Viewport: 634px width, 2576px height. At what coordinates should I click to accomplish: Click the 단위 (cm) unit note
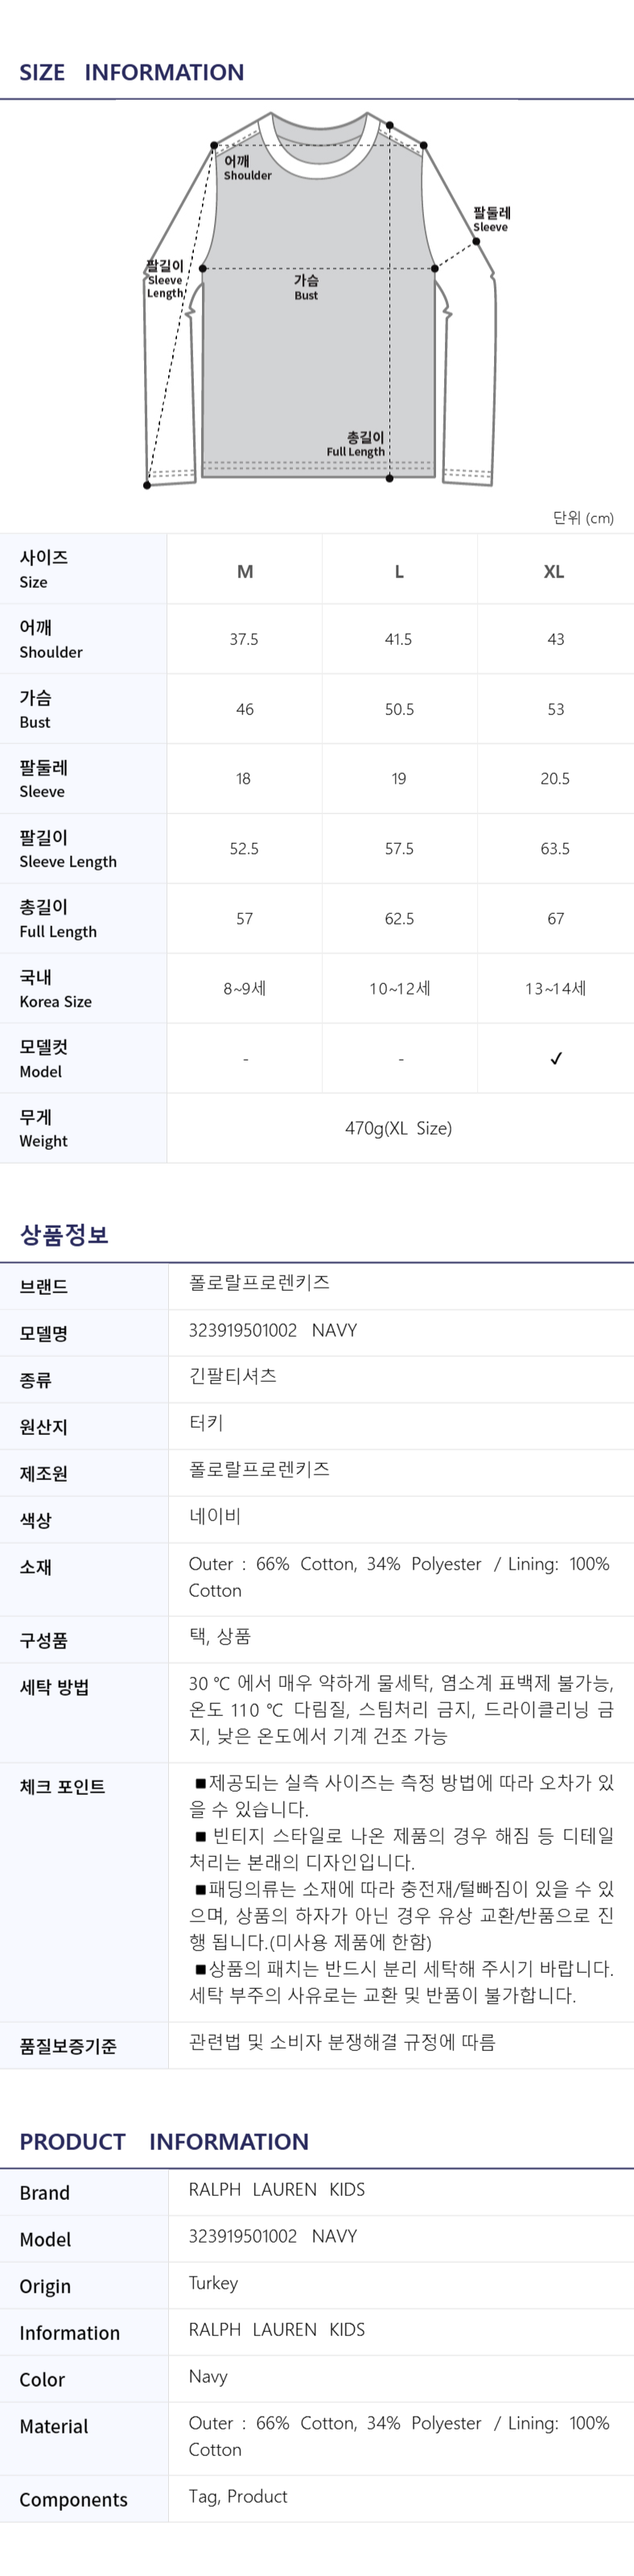click(x=583, y=518)
